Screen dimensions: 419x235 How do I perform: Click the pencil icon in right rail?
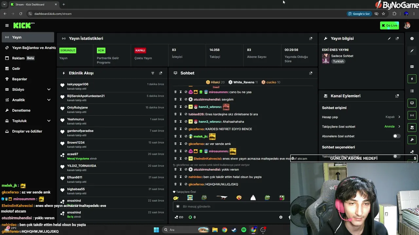coord(412,51)
